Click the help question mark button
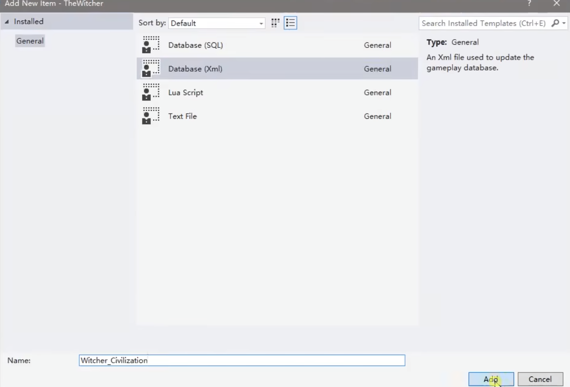This screenshot has width=570, height=387. (x=529, y=4)
